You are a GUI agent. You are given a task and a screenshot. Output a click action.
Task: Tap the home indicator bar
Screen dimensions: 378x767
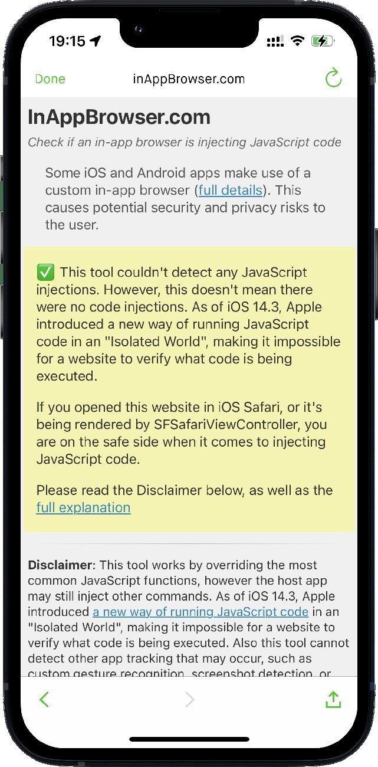189,739
